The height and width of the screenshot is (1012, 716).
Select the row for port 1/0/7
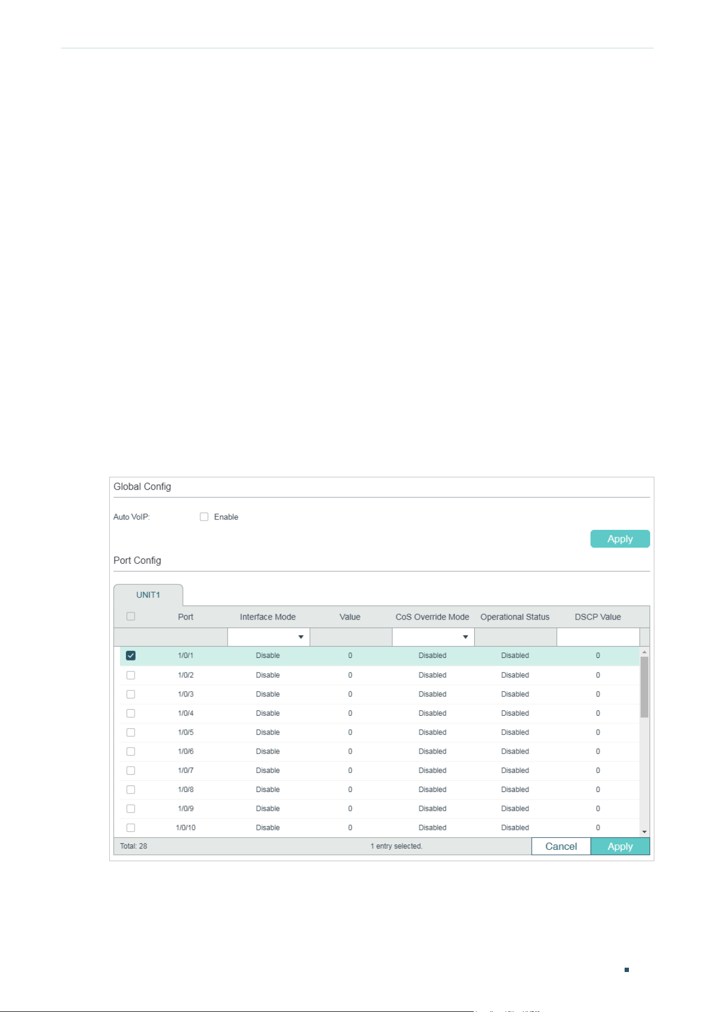pos(380,771)
